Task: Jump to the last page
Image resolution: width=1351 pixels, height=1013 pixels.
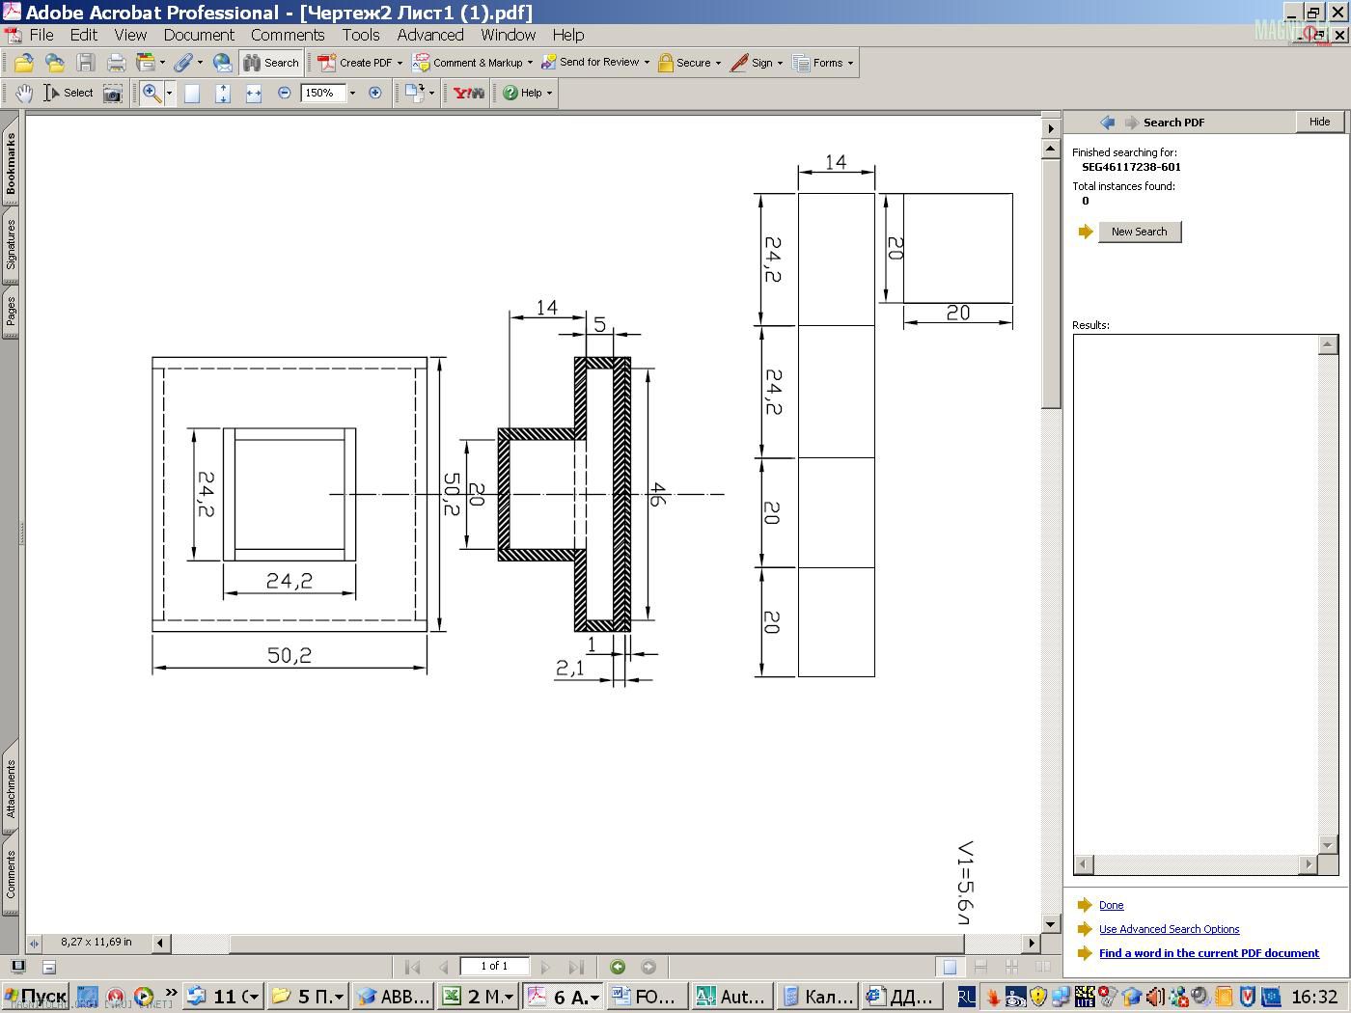Action: [576, 967]
